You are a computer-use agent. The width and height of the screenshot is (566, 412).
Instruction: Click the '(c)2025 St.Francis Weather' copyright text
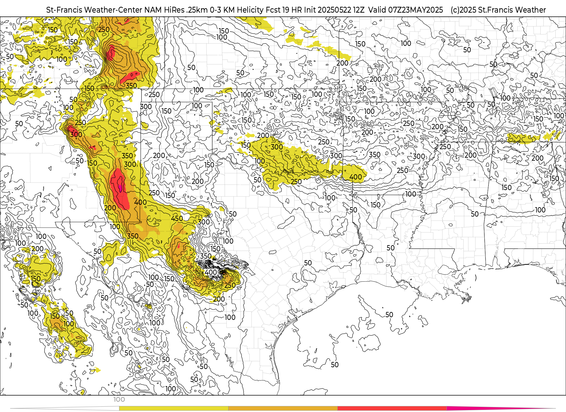pos(498,10)
